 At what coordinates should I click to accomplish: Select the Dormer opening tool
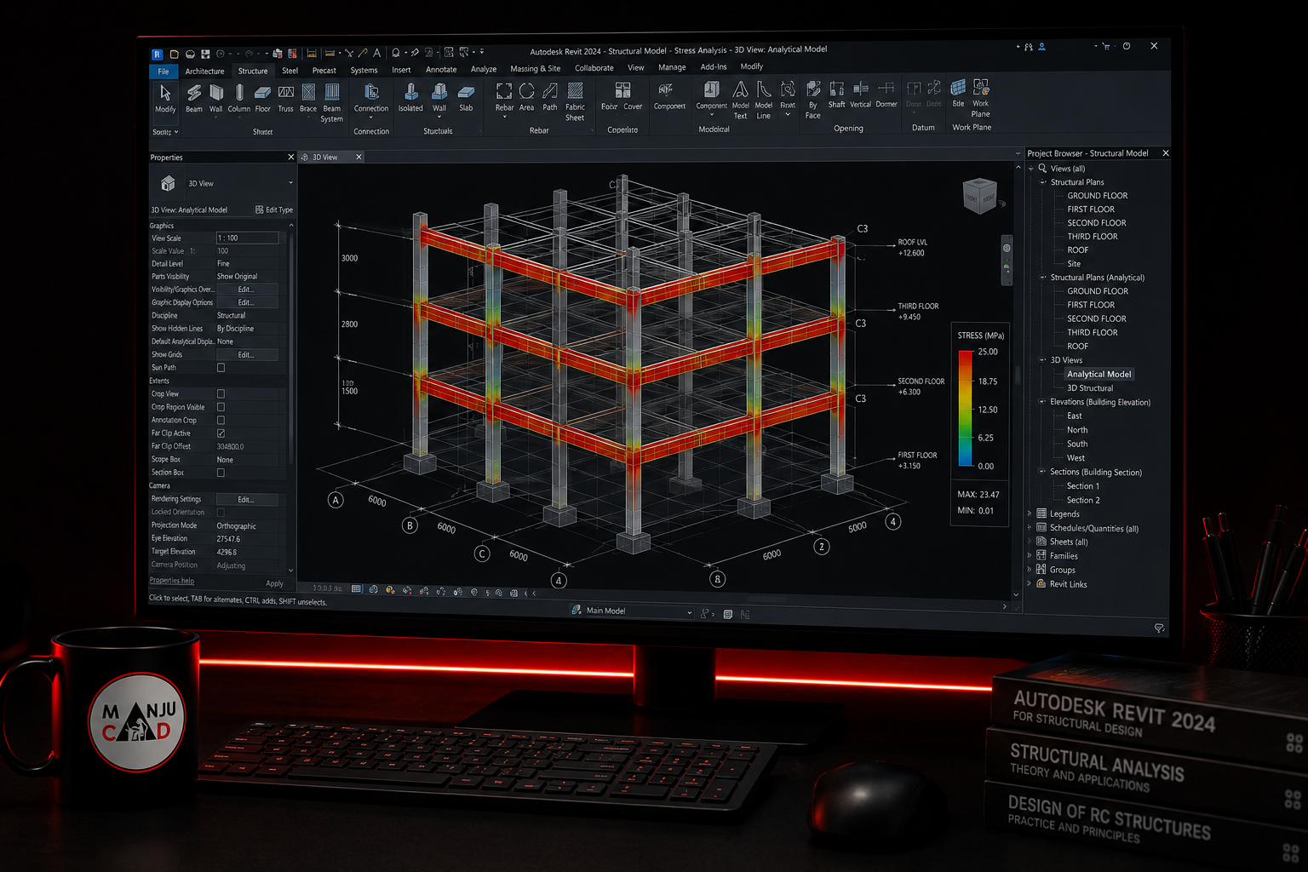[886, 95]
